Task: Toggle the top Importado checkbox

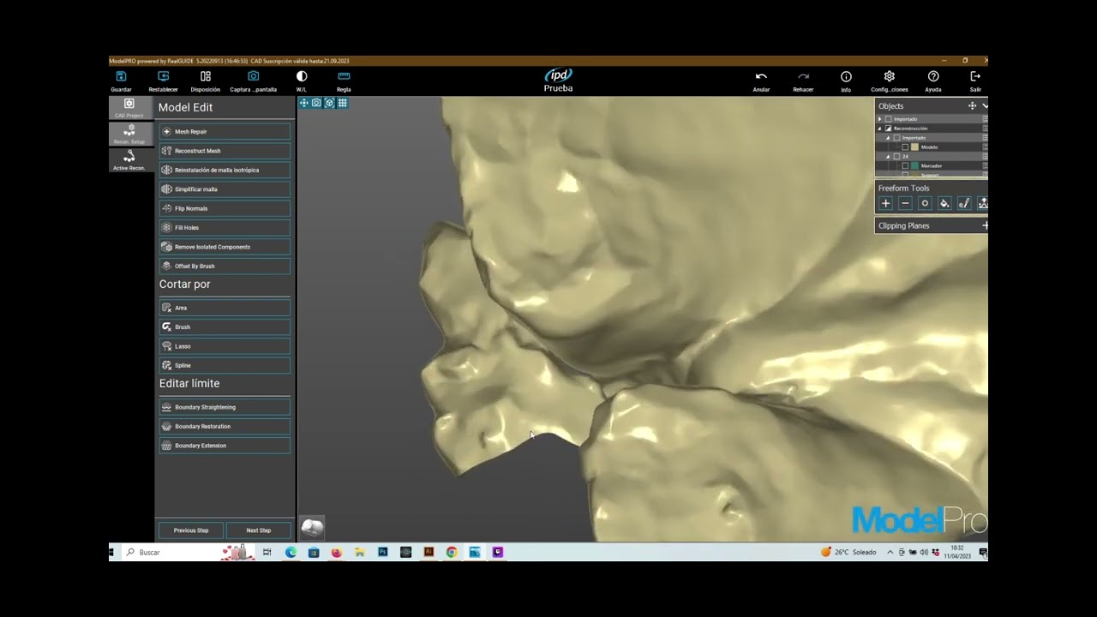Action: (x=888, y=119)
